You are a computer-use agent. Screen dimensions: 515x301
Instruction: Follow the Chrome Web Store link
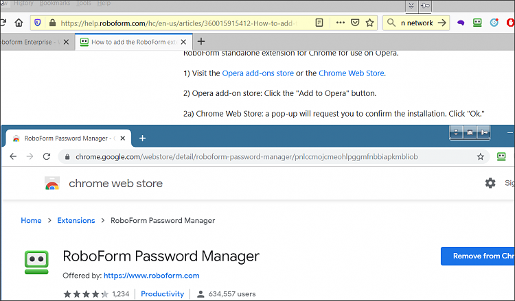(351, 73)
